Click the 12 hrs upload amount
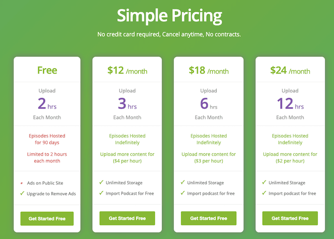The width and height of the screenshot is (334, 239). [290, 104]
